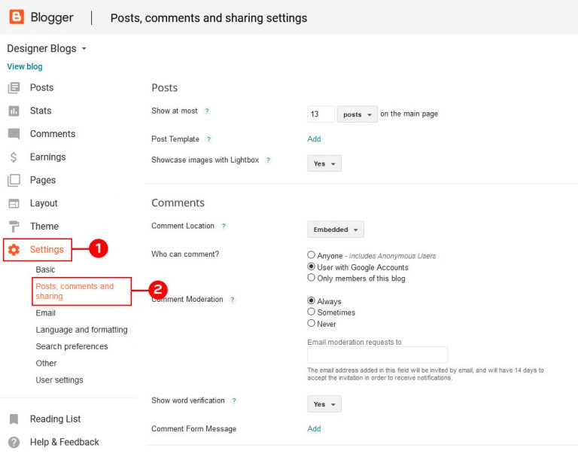Click the Posts icon in sidebar

pyautogui.click(x=14, y=88)
